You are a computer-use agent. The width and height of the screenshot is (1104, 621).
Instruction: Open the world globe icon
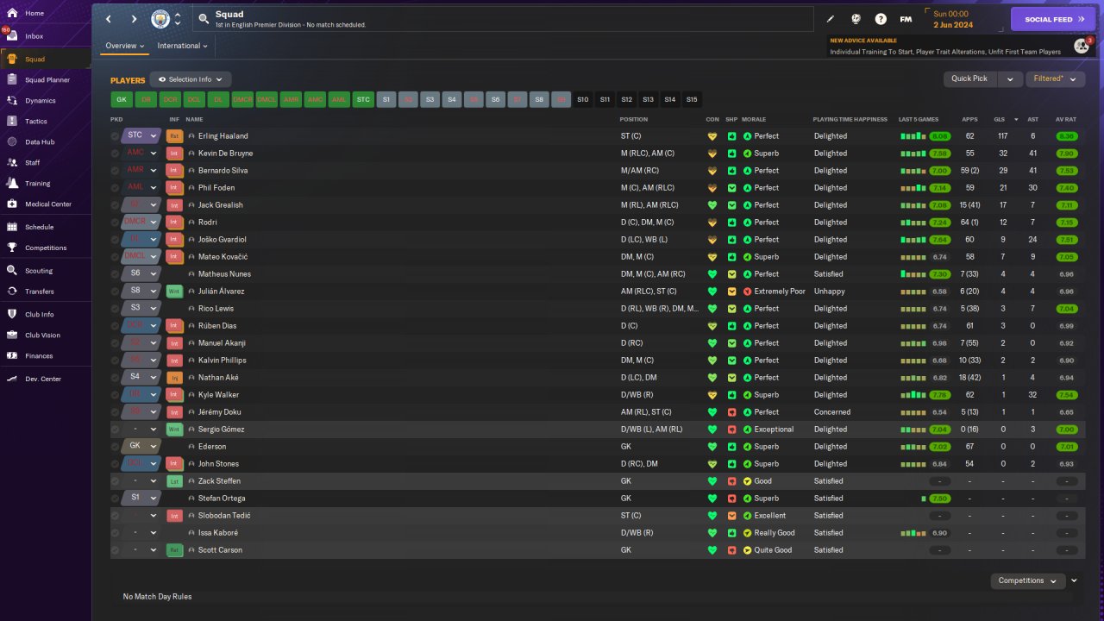point(856,19)
